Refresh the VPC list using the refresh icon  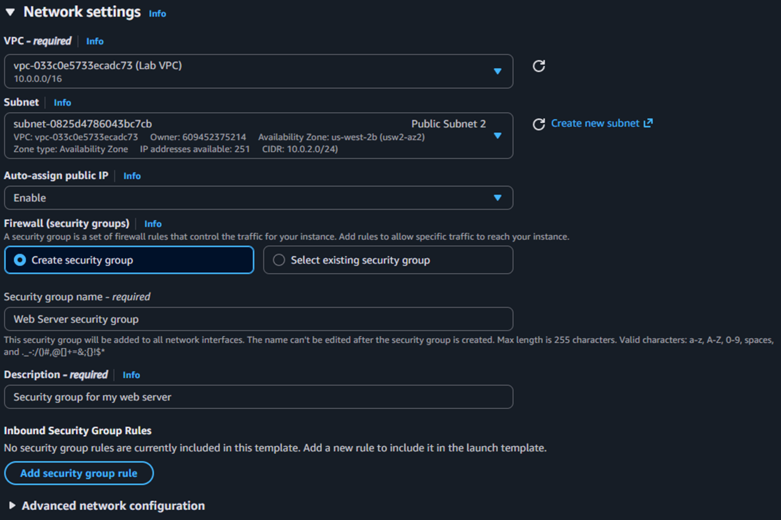pos(539,66)
